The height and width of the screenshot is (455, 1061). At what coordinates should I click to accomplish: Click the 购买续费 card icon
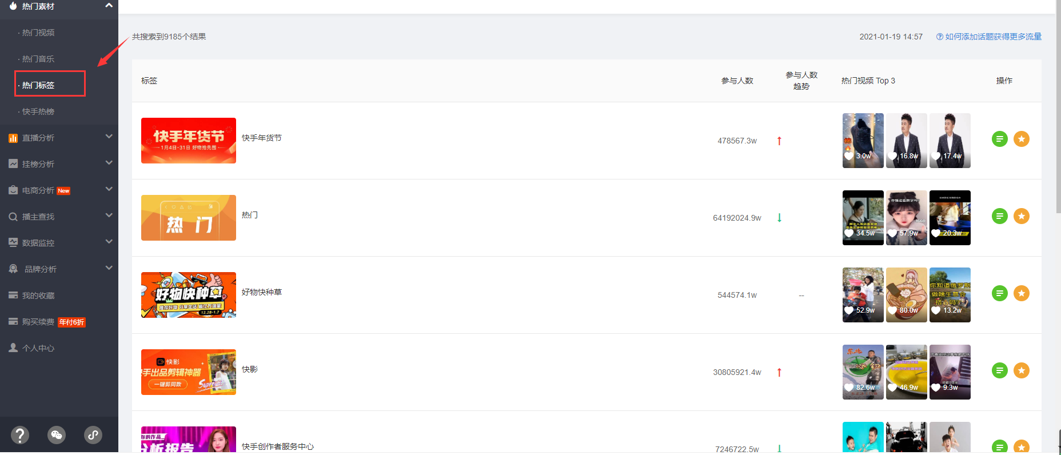13,321
